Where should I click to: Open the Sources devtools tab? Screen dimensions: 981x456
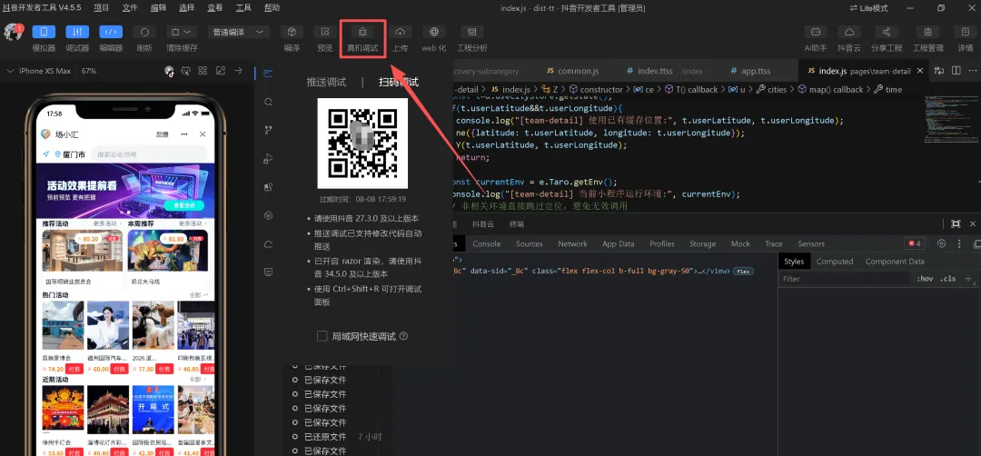pos(530,244)
